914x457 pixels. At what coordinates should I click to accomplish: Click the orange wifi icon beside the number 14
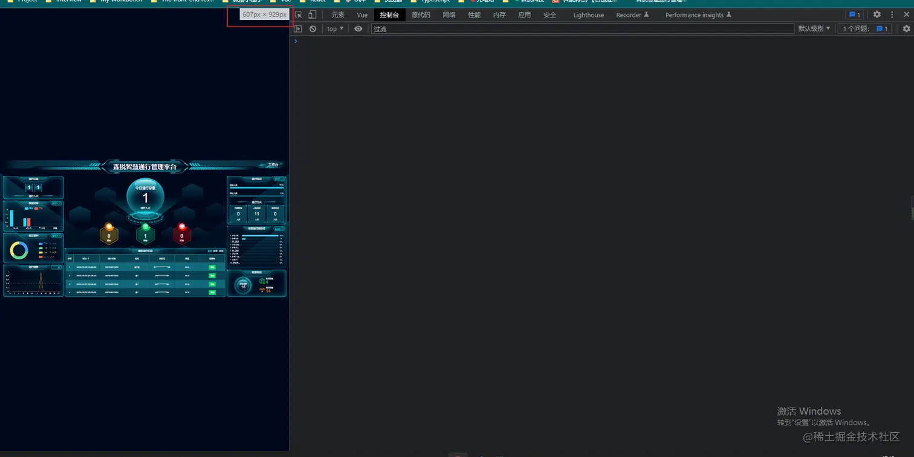[262, 290]
